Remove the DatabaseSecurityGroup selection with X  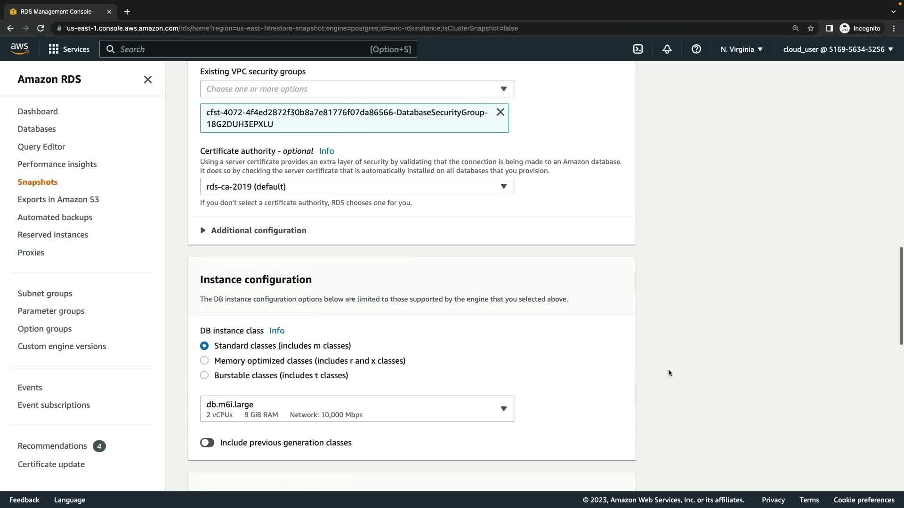(x=500, y=112)
